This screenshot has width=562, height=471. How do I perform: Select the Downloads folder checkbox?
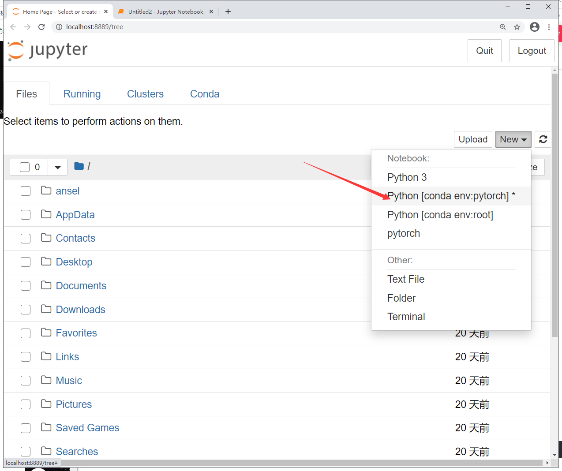[x=25, y=309]
